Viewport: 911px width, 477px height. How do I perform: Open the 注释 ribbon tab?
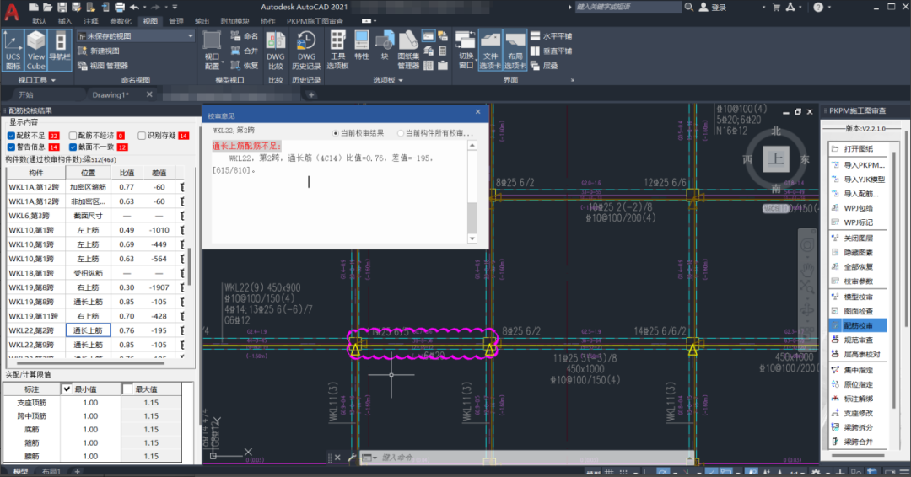tap(90, 21)
